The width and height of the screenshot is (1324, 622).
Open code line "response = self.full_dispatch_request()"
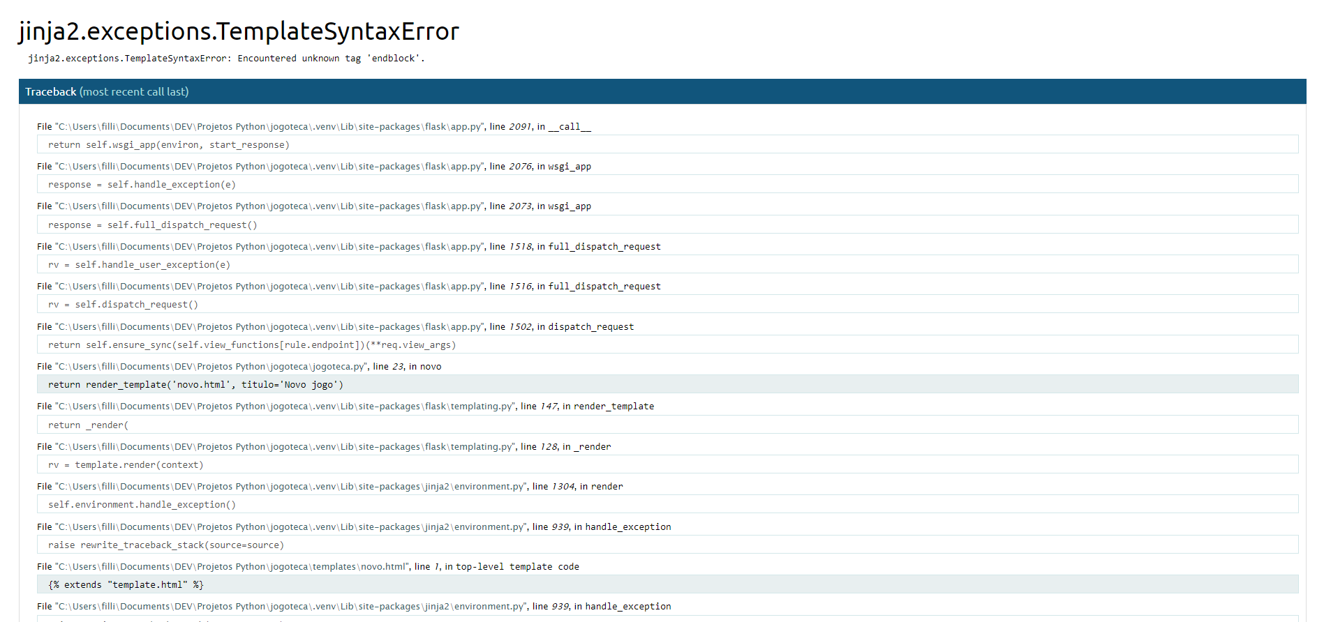[667, 225]
